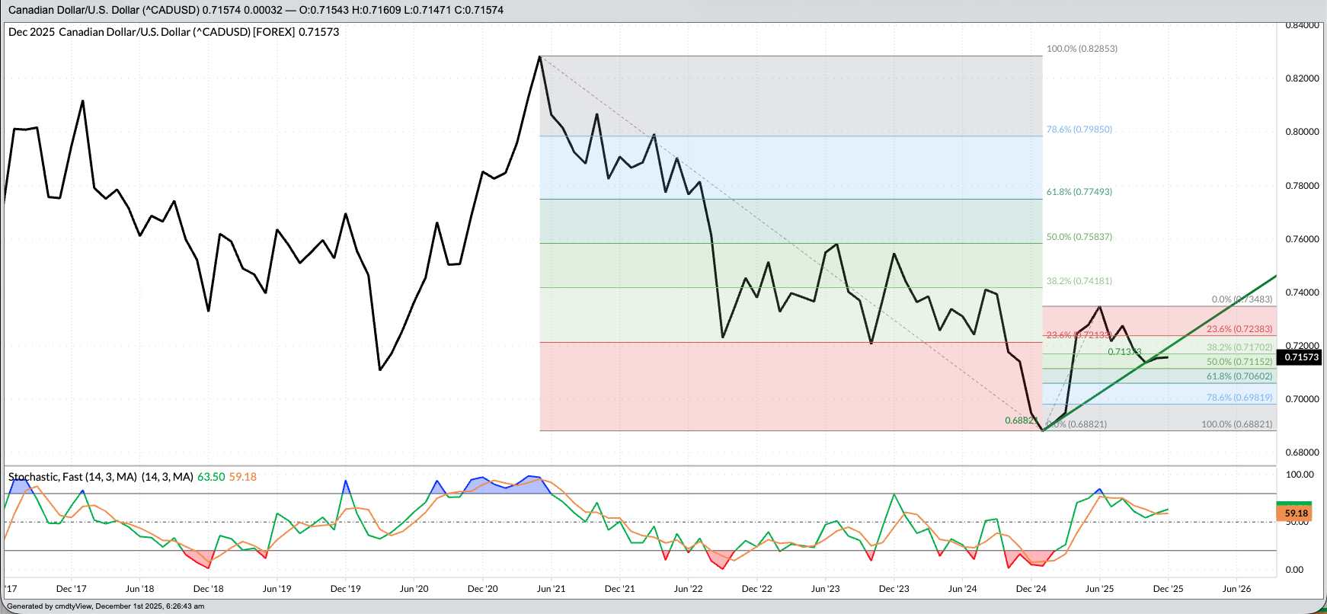
Task: Click the 100.0% (0.68821) bottom Fibonacci label
Action: 1236,424
